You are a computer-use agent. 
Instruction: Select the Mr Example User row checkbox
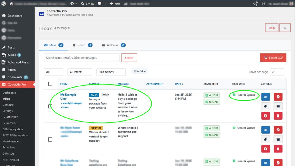point(50,106)
